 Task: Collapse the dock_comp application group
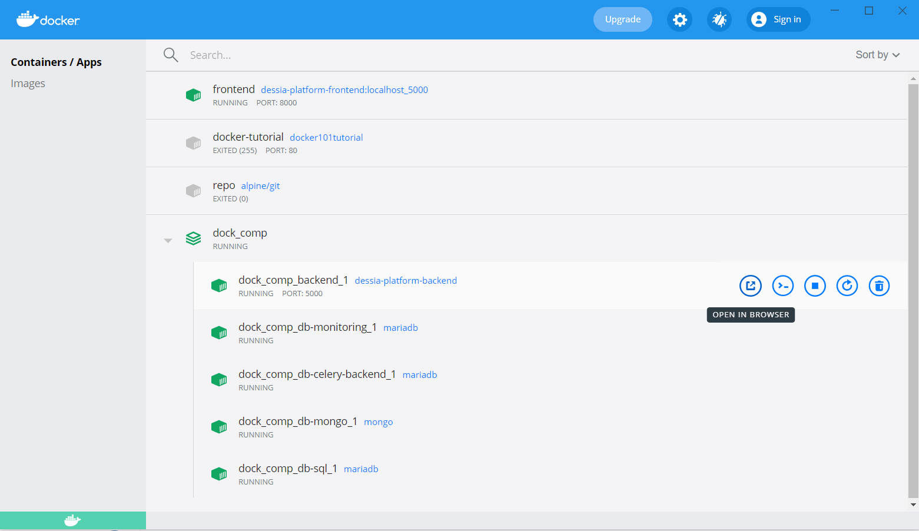pyautogui.click(x=168, y=240)
